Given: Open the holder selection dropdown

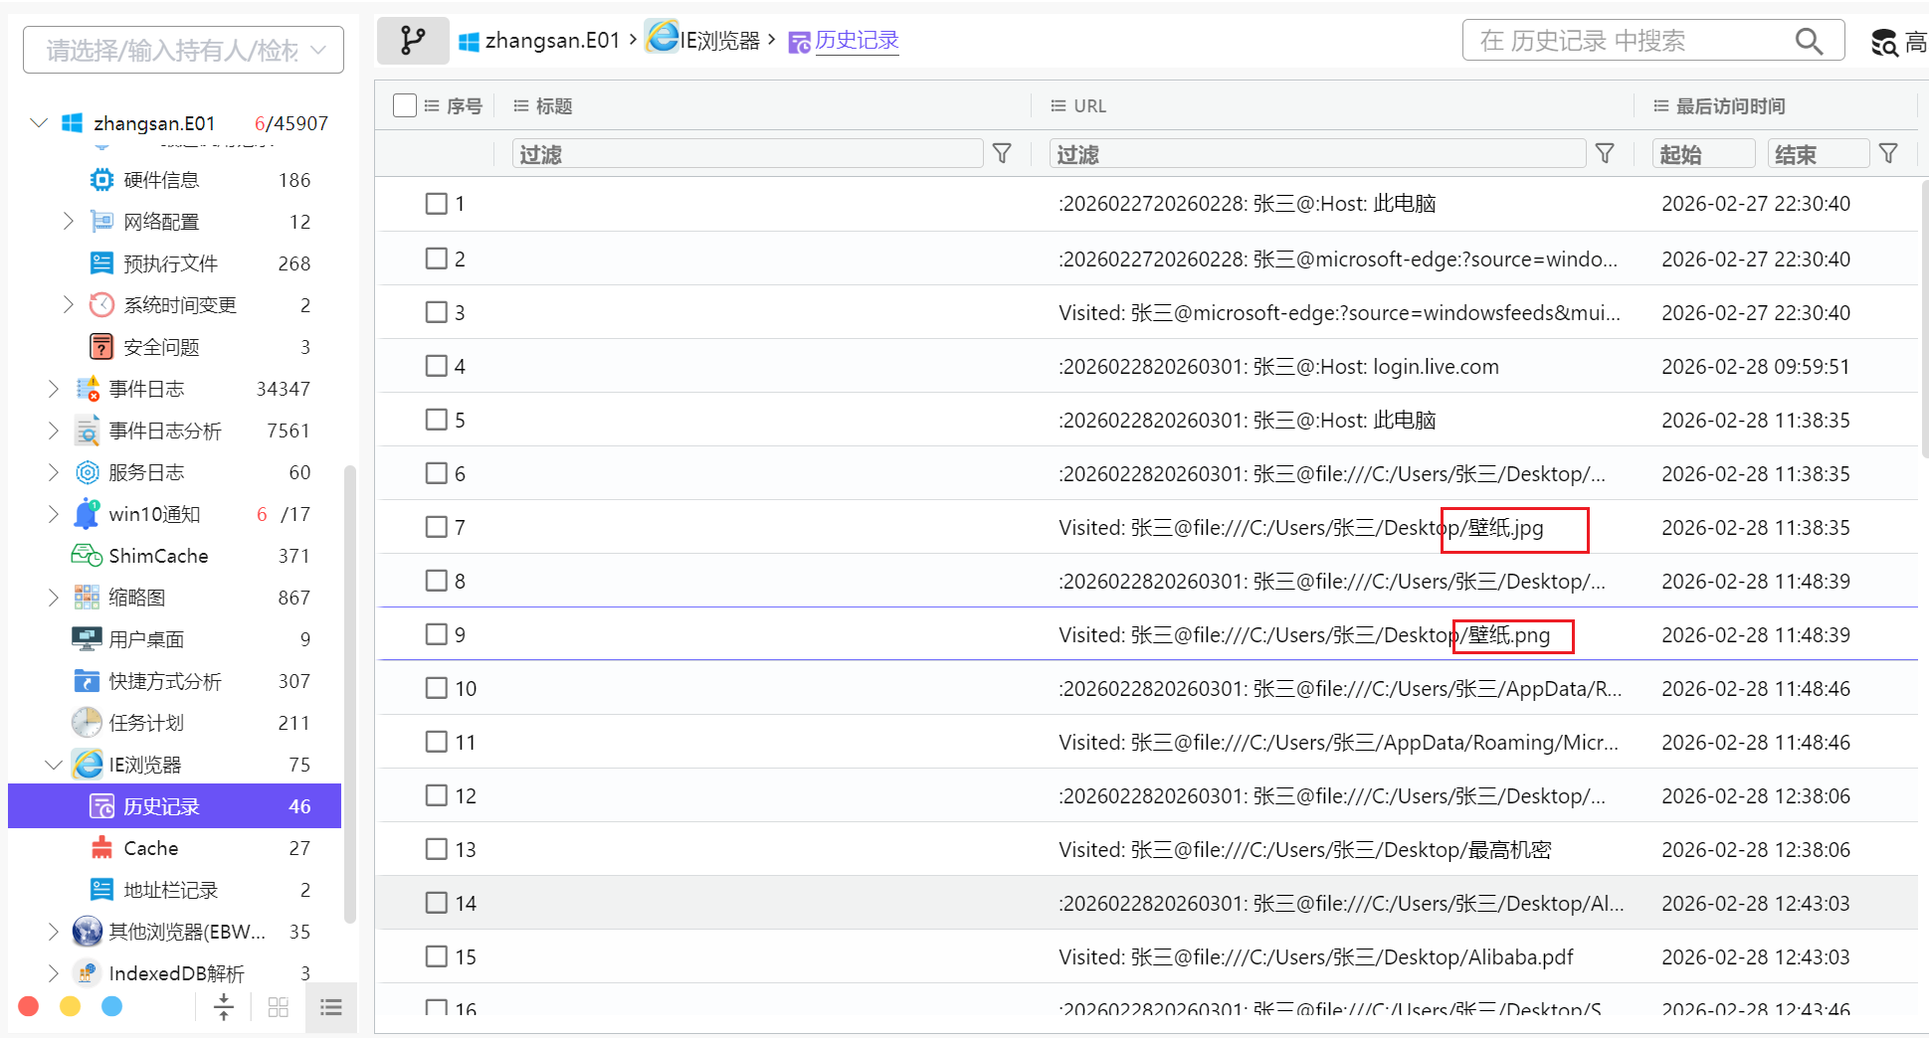Looking at the screenshot, I should [184, 50].
